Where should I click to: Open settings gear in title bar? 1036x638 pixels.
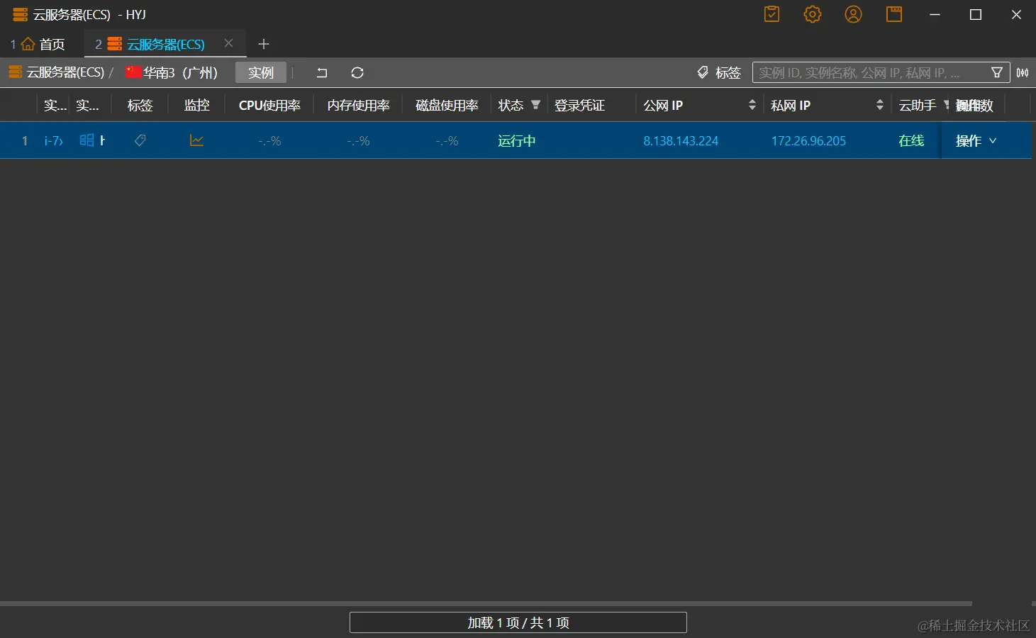point(813,14)
